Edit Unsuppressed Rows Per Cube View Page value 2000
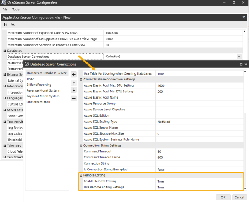Screen dimensions: 249x202 coord(173,39)
